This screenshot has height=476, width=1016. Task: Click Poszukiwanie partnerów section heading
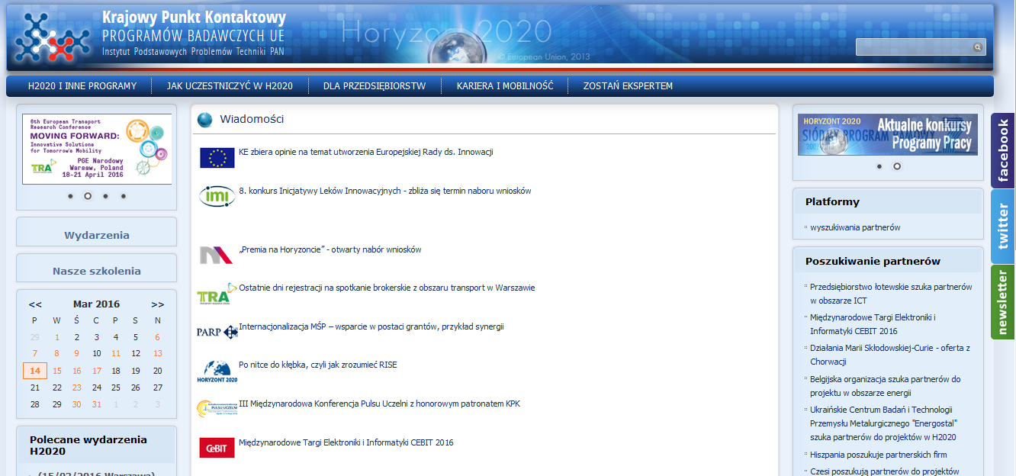point(873,262)
